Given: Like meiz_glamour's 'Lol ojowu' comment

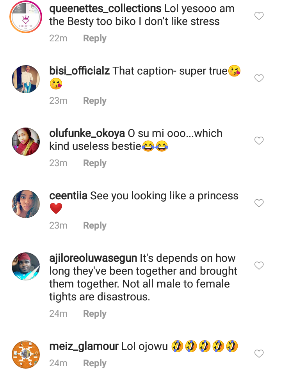Looking at the screenshot, I should tap(259, 354).
